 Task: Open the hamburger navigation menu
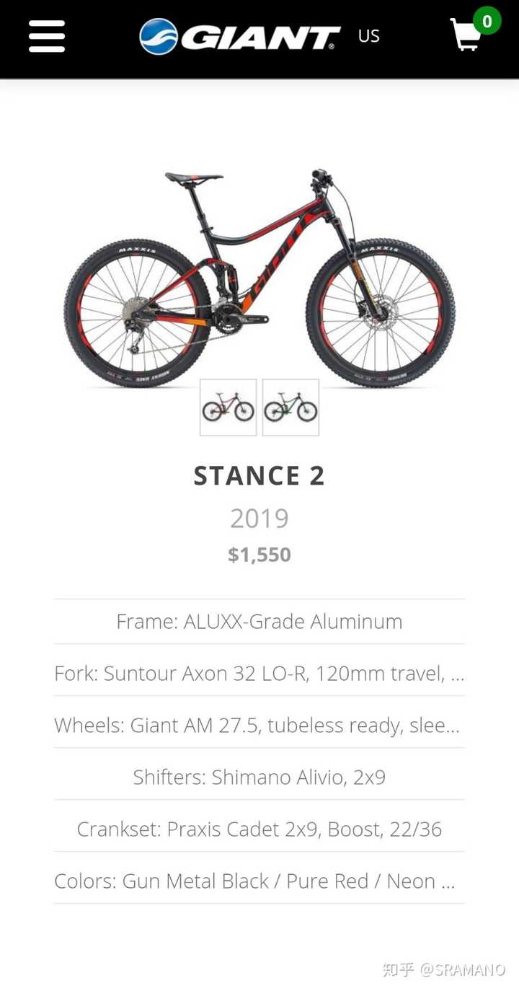[x=47, y=36]
